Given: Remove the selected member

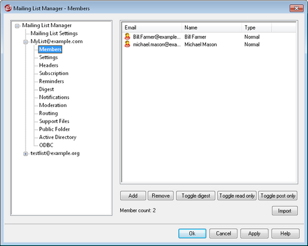Looking at the screenshot, I should pyautogui.click(x=161, y=196).
